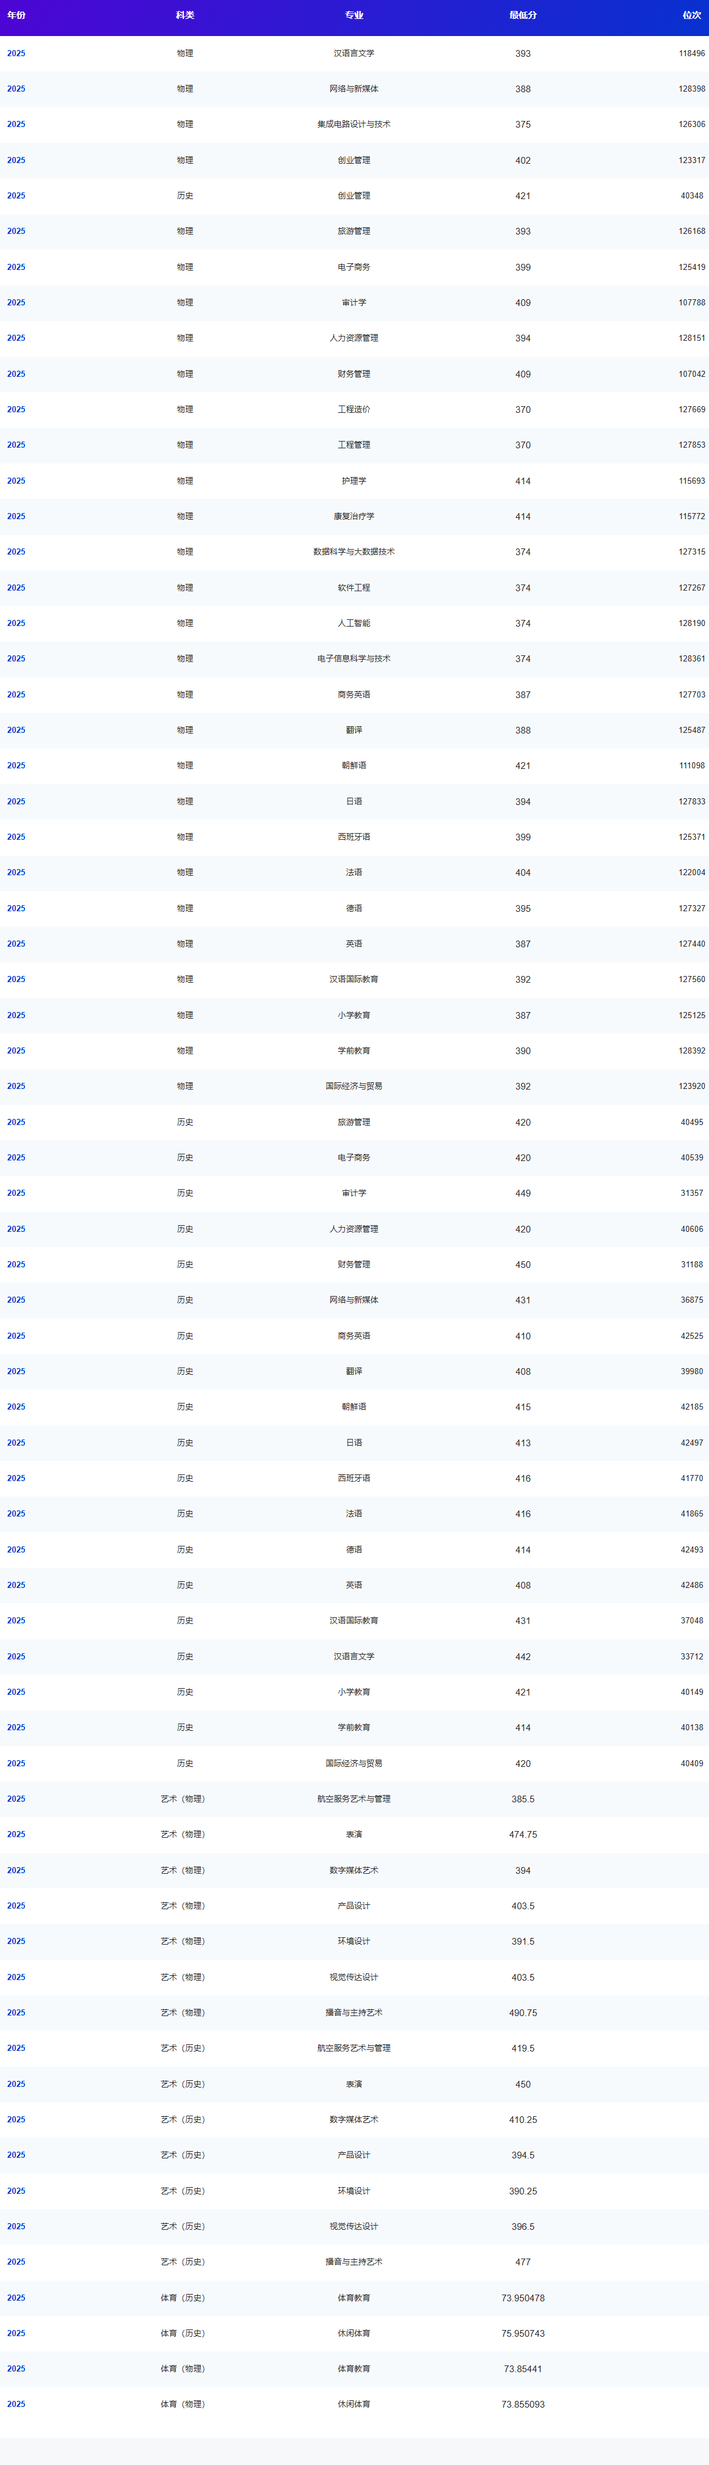Click the 73.855093 score cell
This screenshot has height=2465, width=709.
[522, 2405]
